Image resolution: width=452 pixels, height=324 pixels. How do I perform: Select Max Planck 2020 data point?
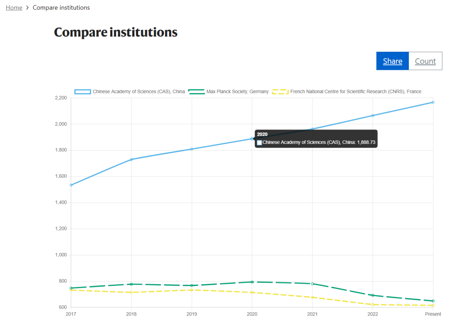(x=252, y=282)
